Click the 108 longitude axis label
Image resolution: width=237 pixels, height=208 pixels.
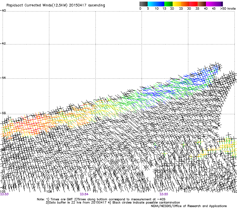(x=49, y=191)
